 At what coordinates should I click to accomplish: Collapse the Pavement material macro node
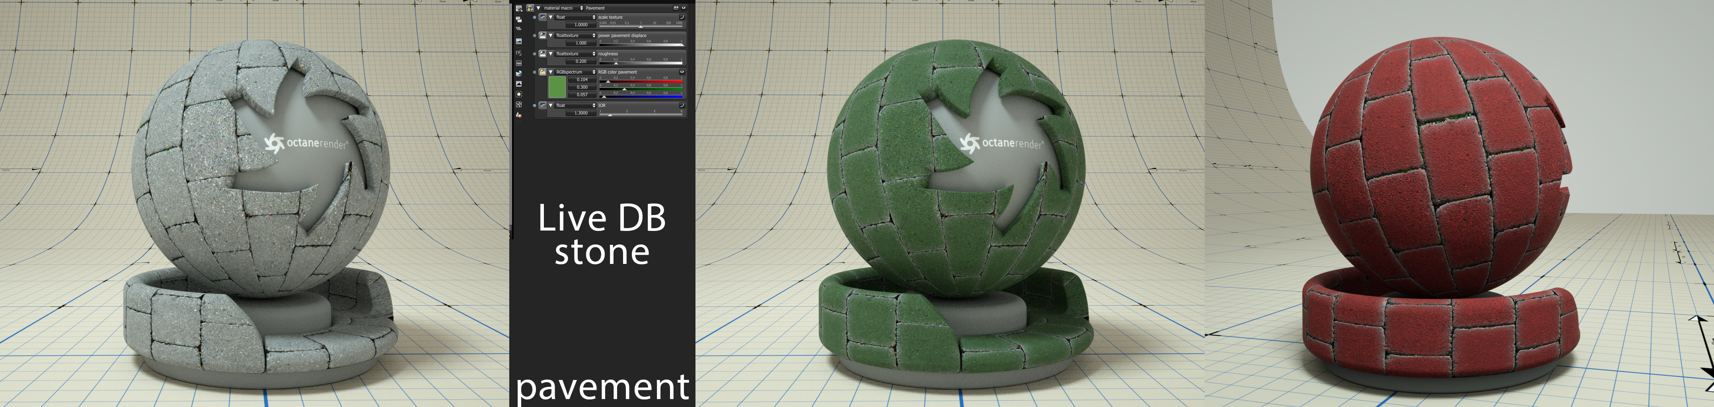pyautogui.click(x=538, y=8)
